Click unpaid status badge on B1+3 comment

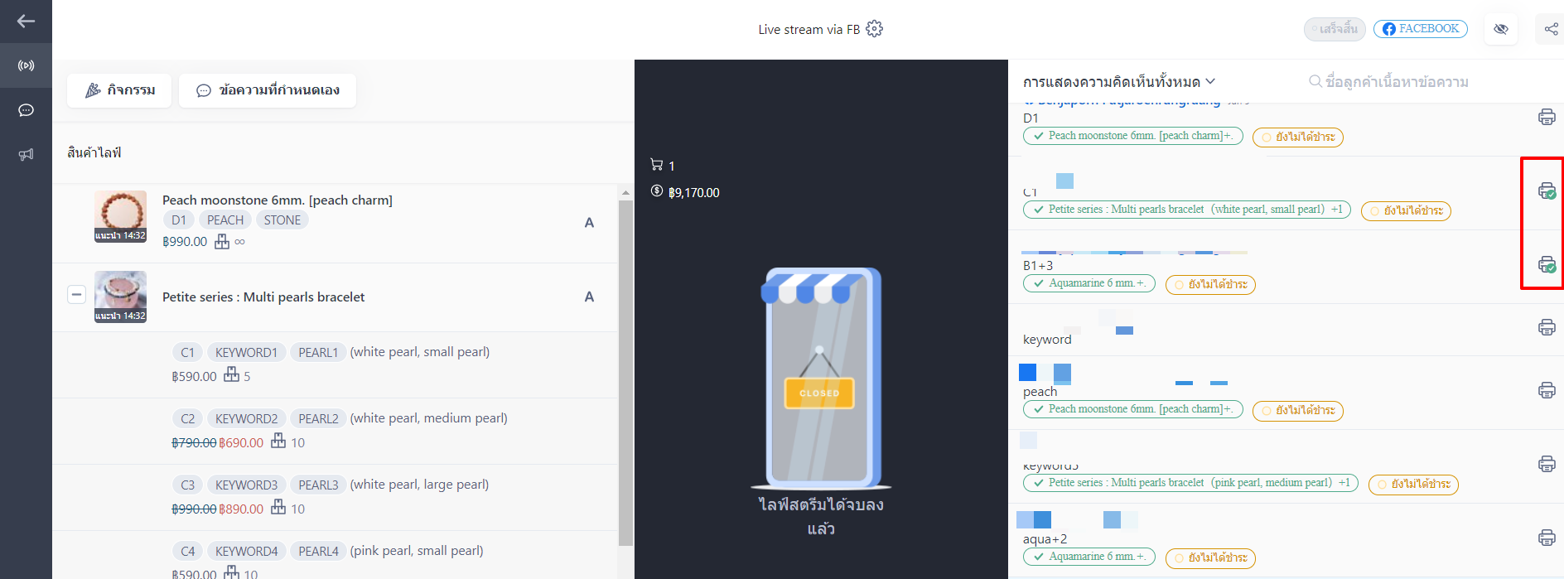1210,285
